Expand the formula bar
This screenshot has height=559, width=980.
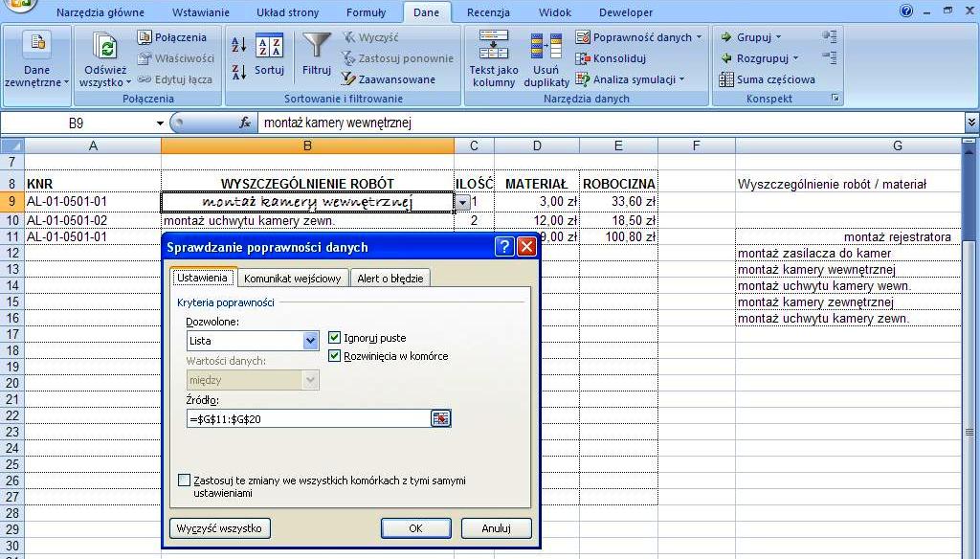pos(972,123)
